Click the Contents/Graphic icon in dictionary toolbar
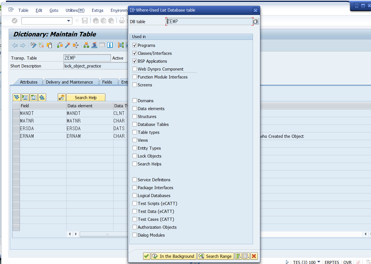Screen dimensions: 371x264 tap(121, 45)
